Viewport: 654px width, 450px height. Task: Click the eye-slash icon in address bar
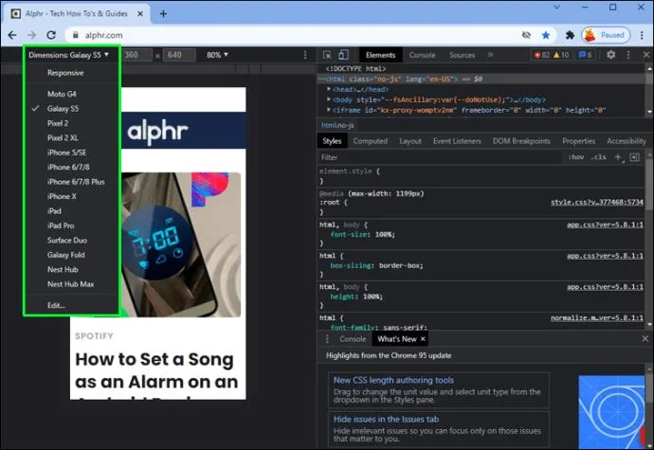(526, 35)
